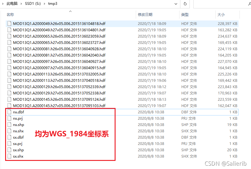
Task: Select file name MOD13Q1.A2000065.h27v05.006.2015136023727.hdf
Action: (x=59, y=42)
